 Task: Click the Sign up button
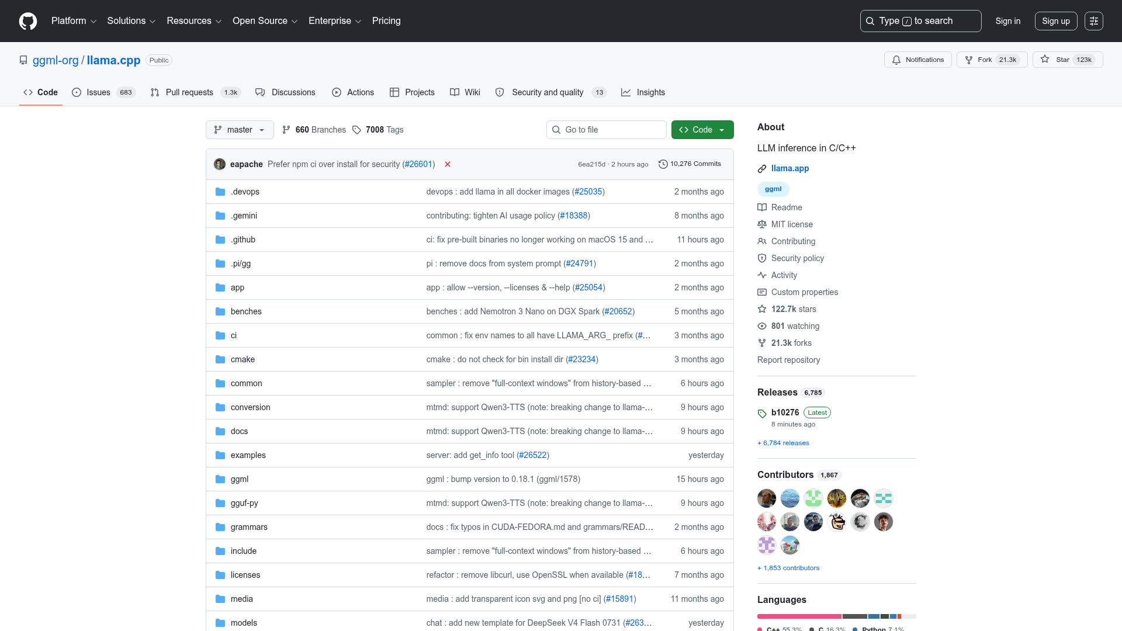pos(1056,21)
